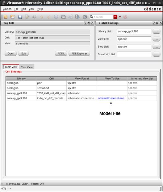Click the undo arrow icon
Screen dimensions: 163x192
pyautogui.click(x=42, y=17)
